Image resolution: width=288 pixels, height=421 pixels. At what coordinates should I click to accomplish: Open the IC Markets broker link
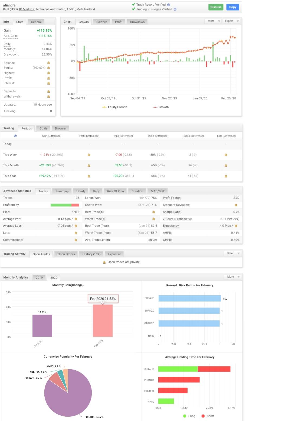coord(27,9)
